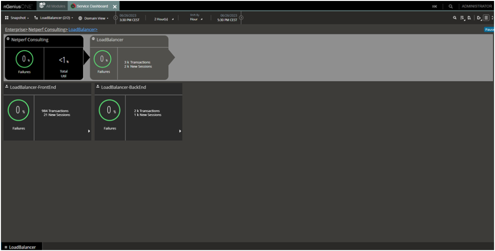Close the Service Dashboard tab

tap(115, 6)
